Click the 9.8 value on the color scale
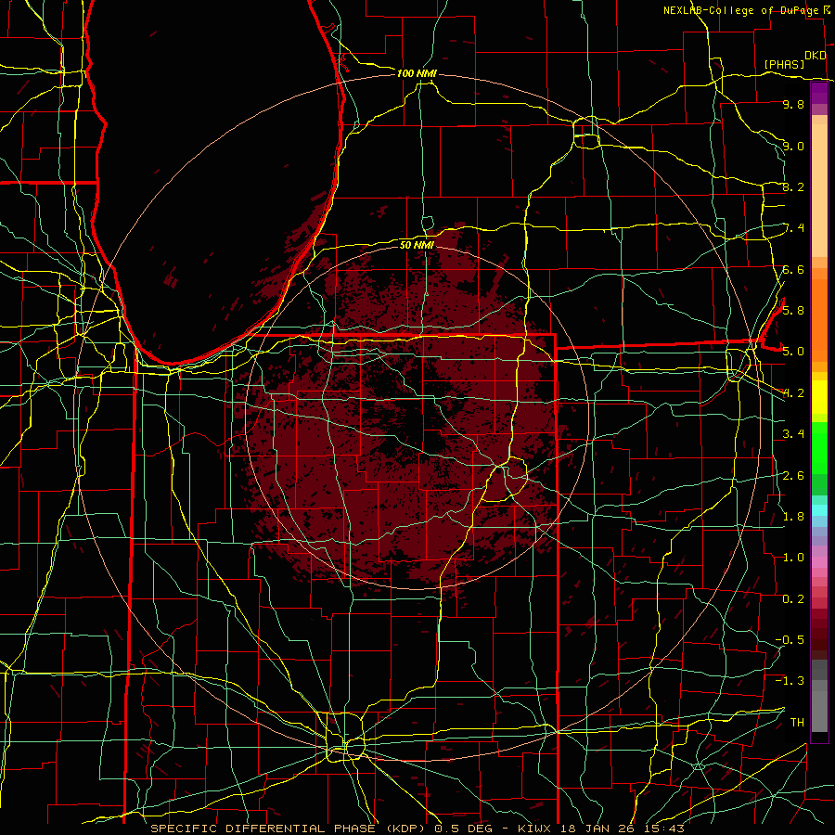This screenshot has width=835, height=835. click(x=793, y=104)
